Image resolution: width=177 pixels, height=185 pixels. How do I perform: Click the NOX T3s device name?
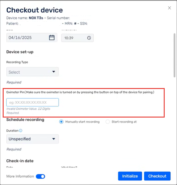point(36,18)
